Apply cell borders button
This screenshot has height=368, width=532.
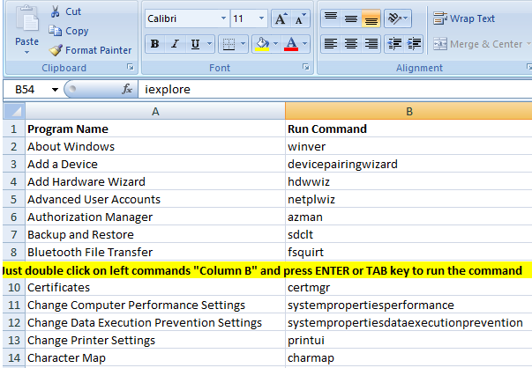(229, 44)
